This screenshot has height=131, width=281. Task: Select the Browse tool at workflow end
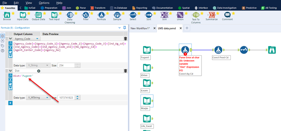tap(272, 50)
